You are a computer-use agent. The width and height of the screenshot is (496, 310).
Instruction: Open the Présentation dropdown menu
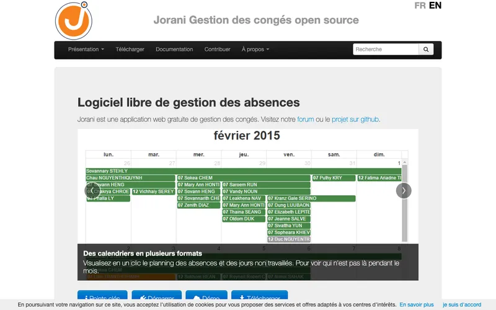tap(86, 50)
